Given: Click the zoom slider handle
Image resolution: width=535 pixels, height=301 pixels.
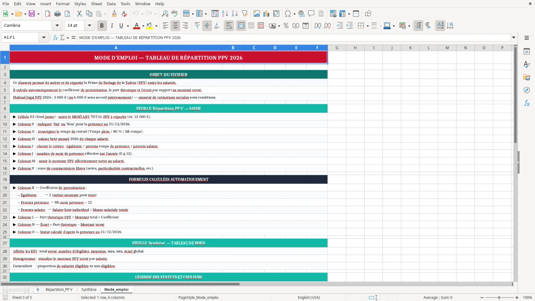Looking at the screenshot, I should (x=499, y=297).
